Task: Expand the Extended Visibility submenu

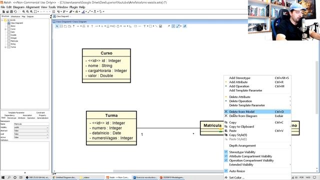Action: 257,164
